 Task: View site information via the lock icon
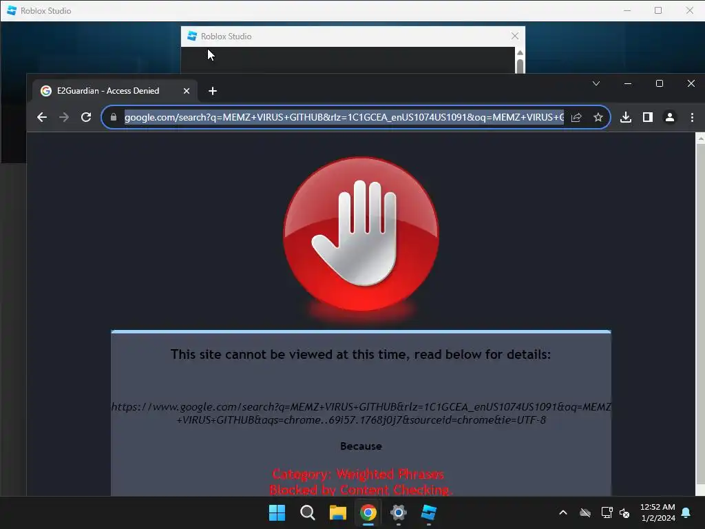pos(114,117)
